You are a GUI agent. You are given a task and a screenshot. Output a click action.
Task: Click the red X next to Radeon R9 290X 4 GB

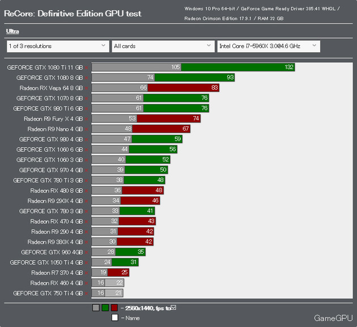click(x=87, y=201)
